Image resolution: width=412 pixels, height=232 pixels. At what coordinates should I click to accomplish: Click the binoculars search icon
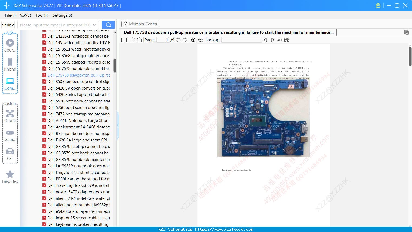287,40
